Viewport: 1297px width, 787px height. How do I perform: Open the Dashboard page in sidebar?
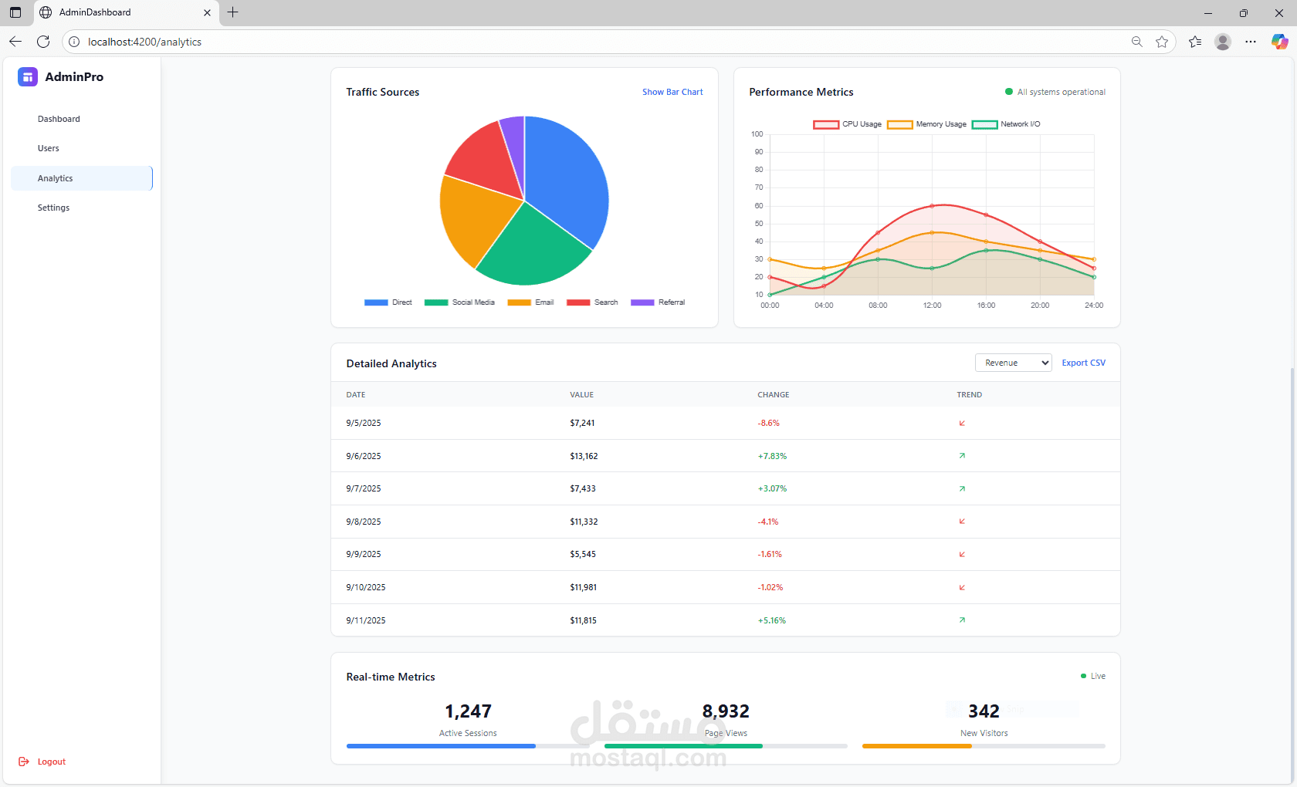(59, 119)
